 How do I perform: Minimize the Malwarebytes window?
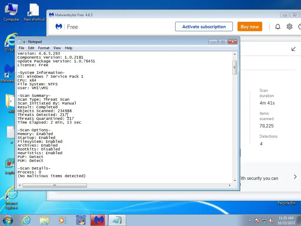point(285,15)
